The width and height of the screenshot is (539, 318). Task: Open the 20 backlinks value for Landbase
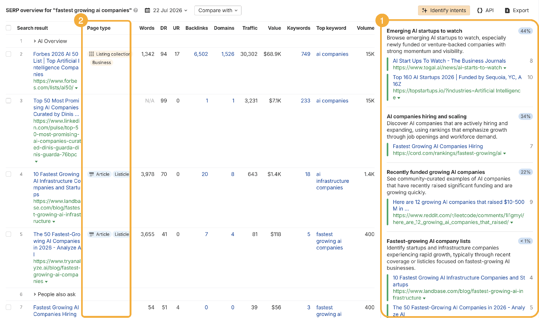(x=205, y=174)
